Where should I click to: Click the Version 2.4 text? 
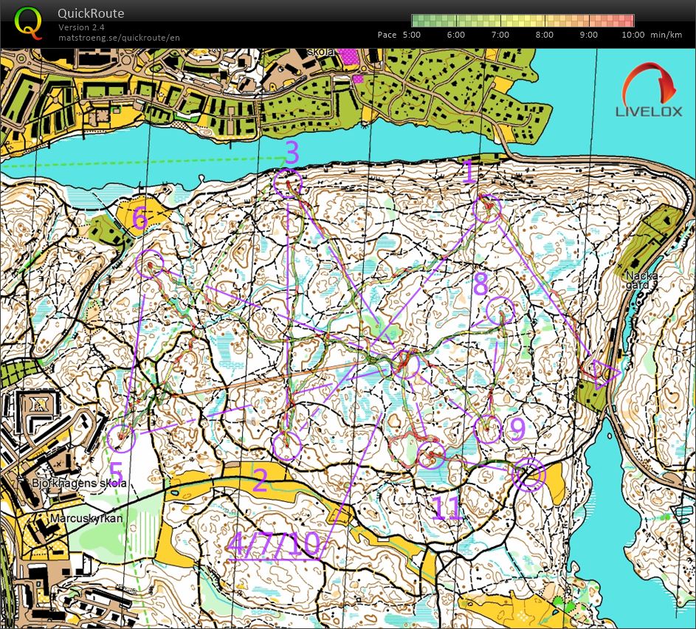(81, 27)
